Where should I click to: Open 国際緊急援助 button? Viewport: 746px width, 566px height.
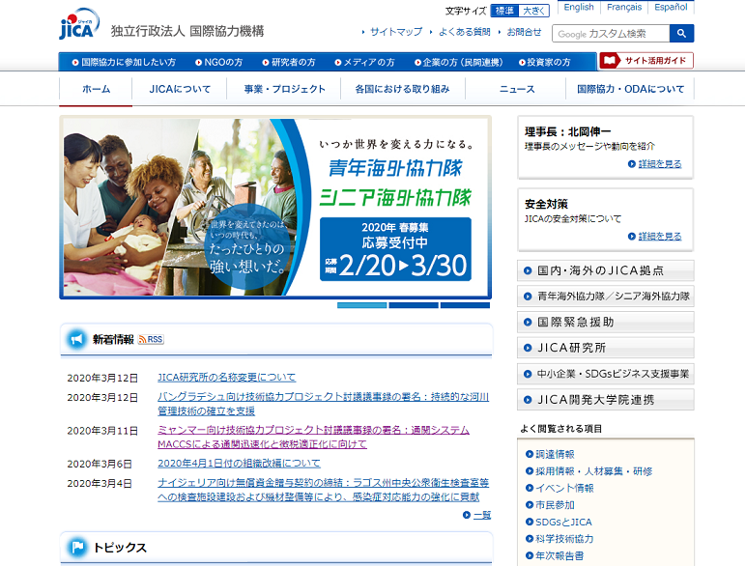[x=606, y=322]
